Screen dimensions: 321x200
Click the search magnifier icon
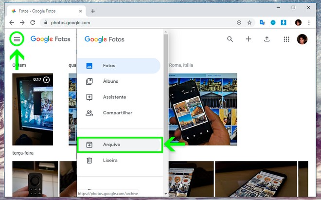tap(230, 39)
